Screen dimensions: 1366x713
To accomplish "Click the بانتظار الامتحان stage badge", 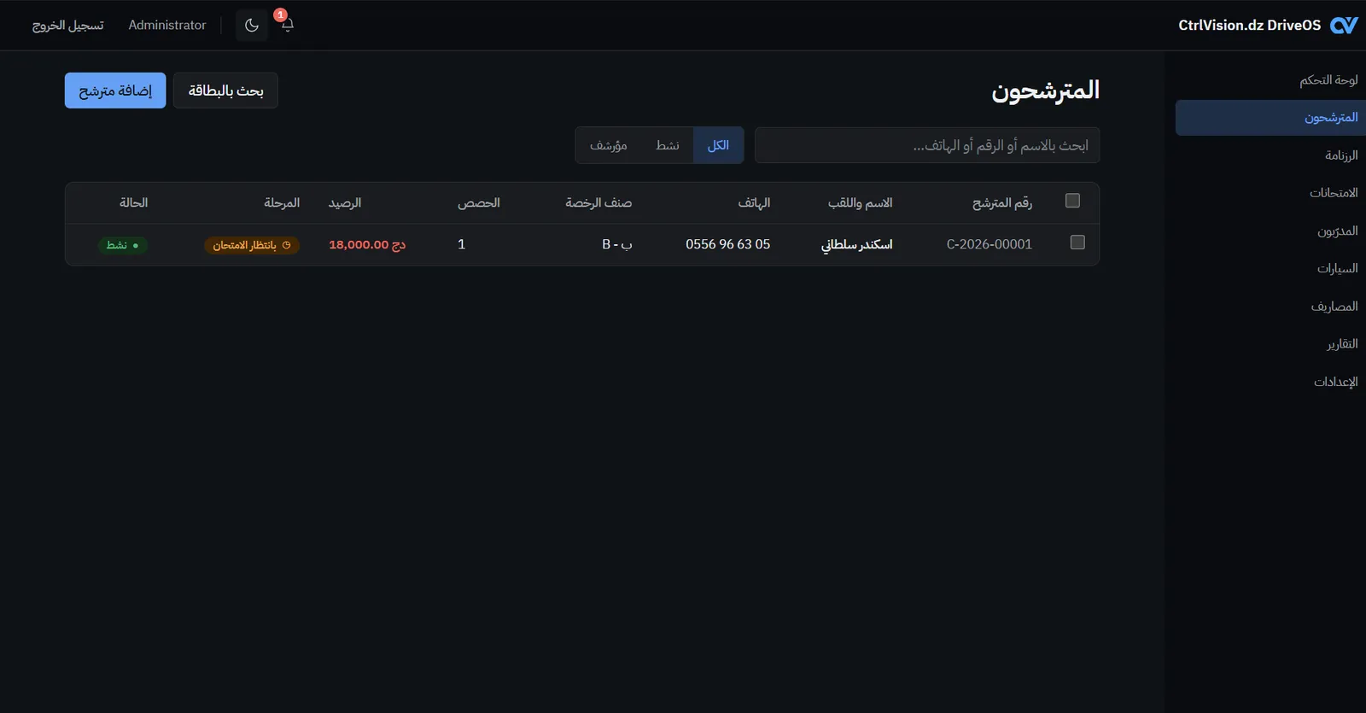I will click(252, 245).
